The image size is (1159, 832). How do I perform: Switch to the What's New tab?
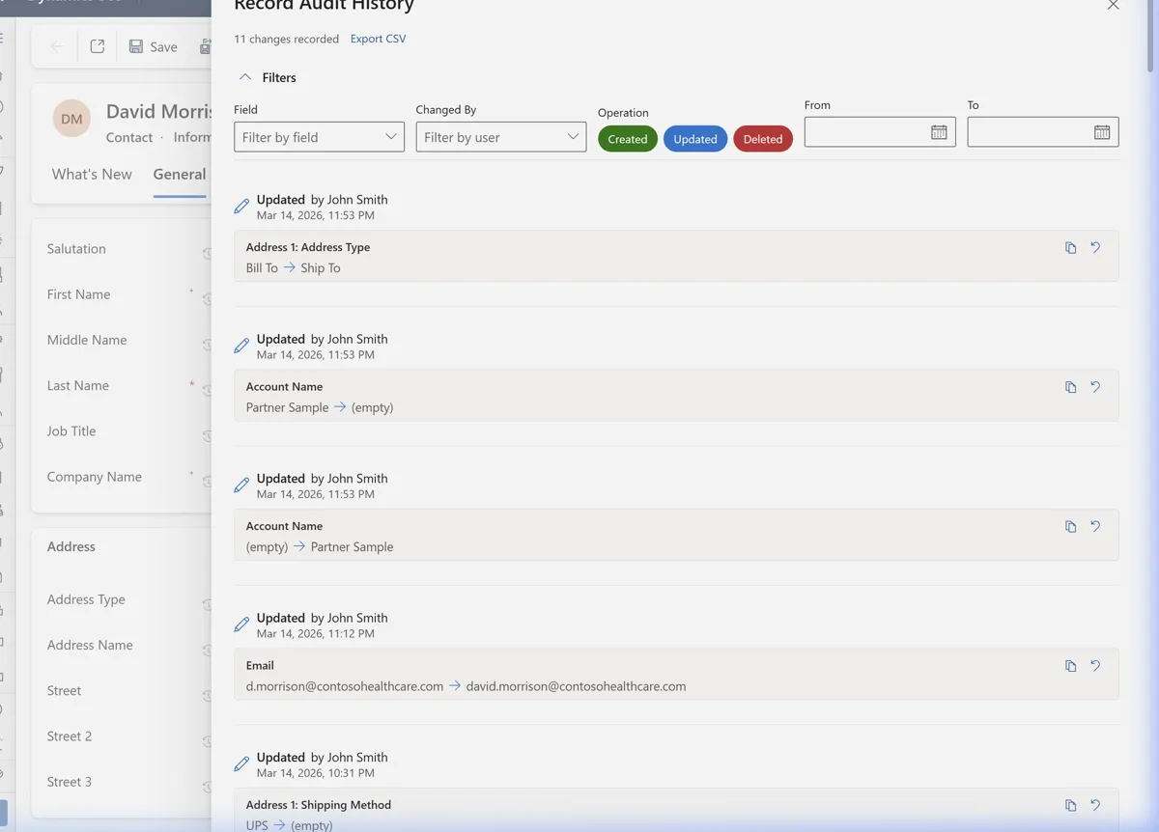click(91, 175)
